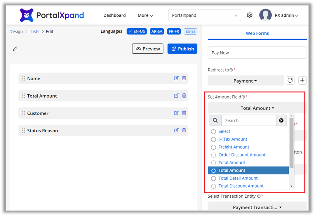The height and width of the screenshot is (216, 315).
Task: Switch to the Web Forms tab
Action: [257, 33]
